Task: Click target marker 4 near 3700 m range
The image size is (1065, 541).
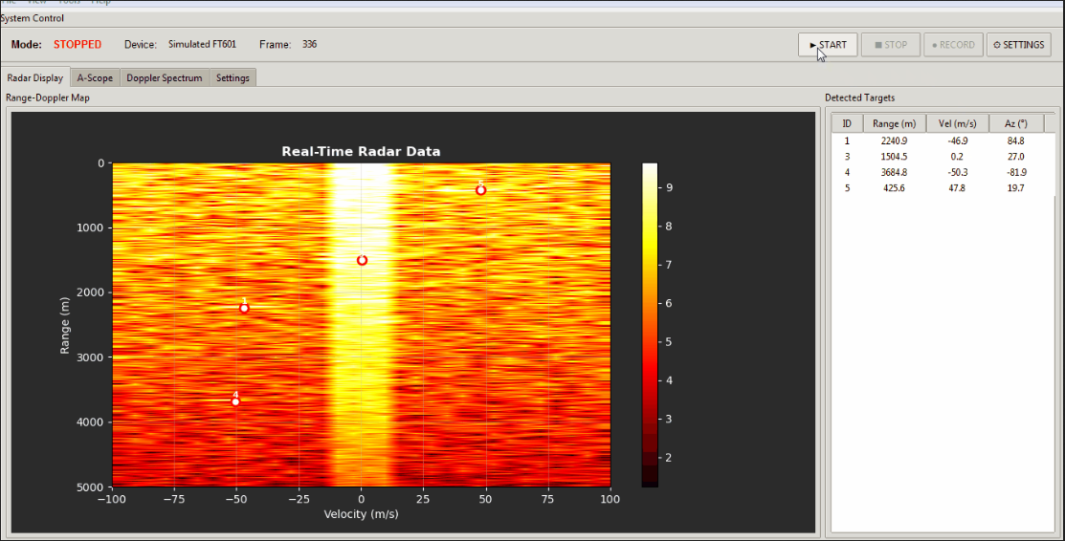Action: click(x=235, y=401)
